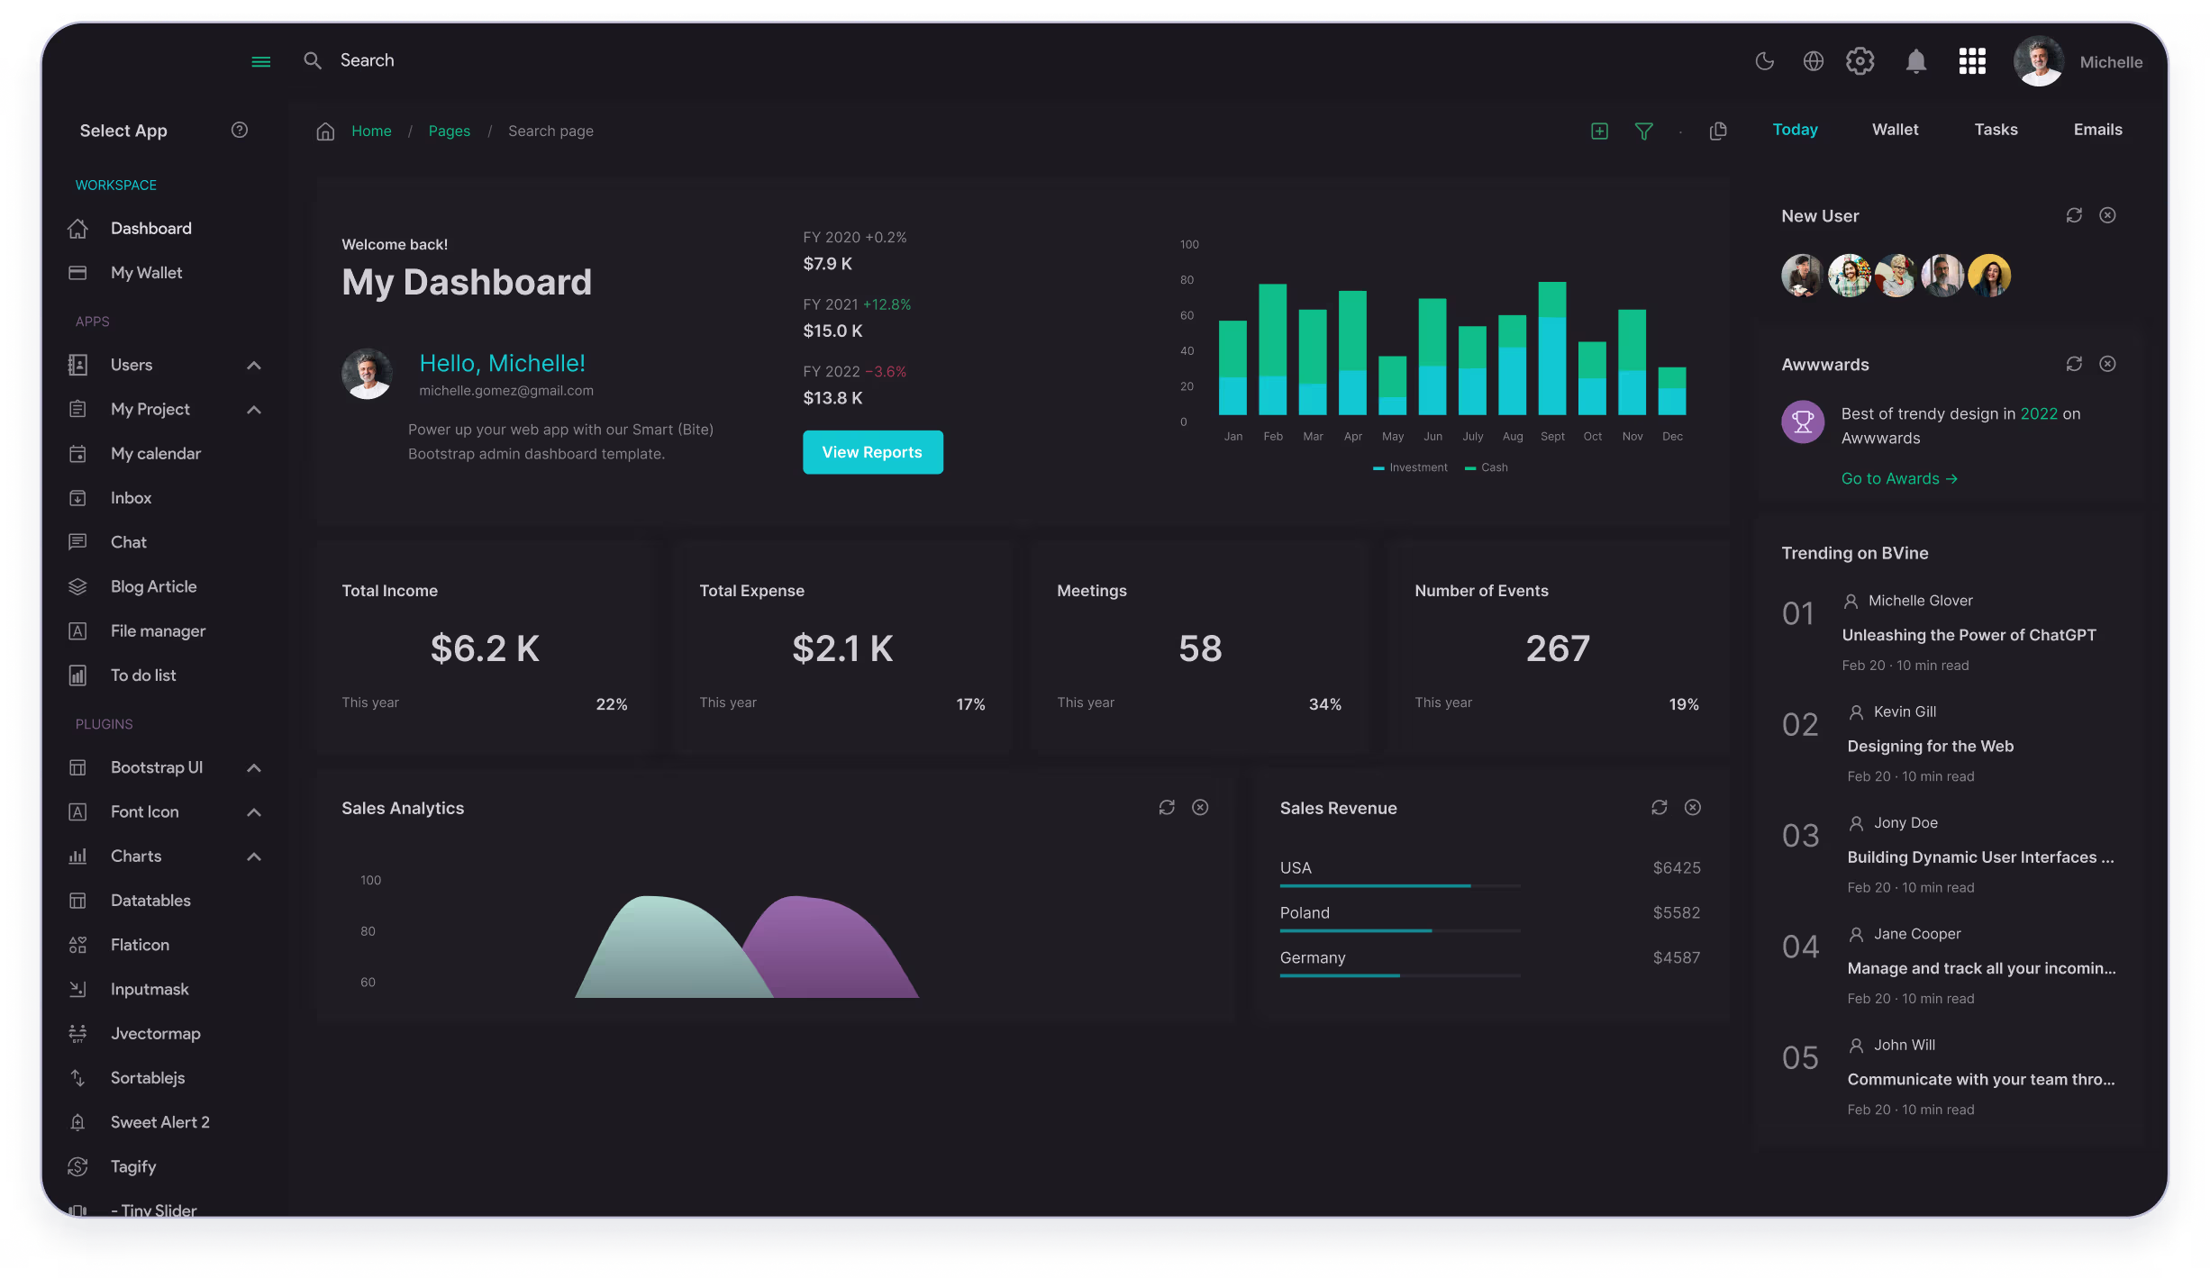Click the help question mark icon
The image size is (2210, 1278).
pos(239,130)
